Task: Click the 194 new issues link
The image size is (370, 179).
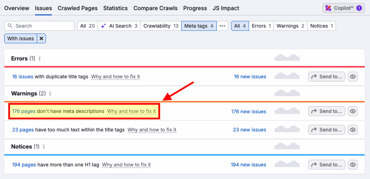Action: [249, 165]
